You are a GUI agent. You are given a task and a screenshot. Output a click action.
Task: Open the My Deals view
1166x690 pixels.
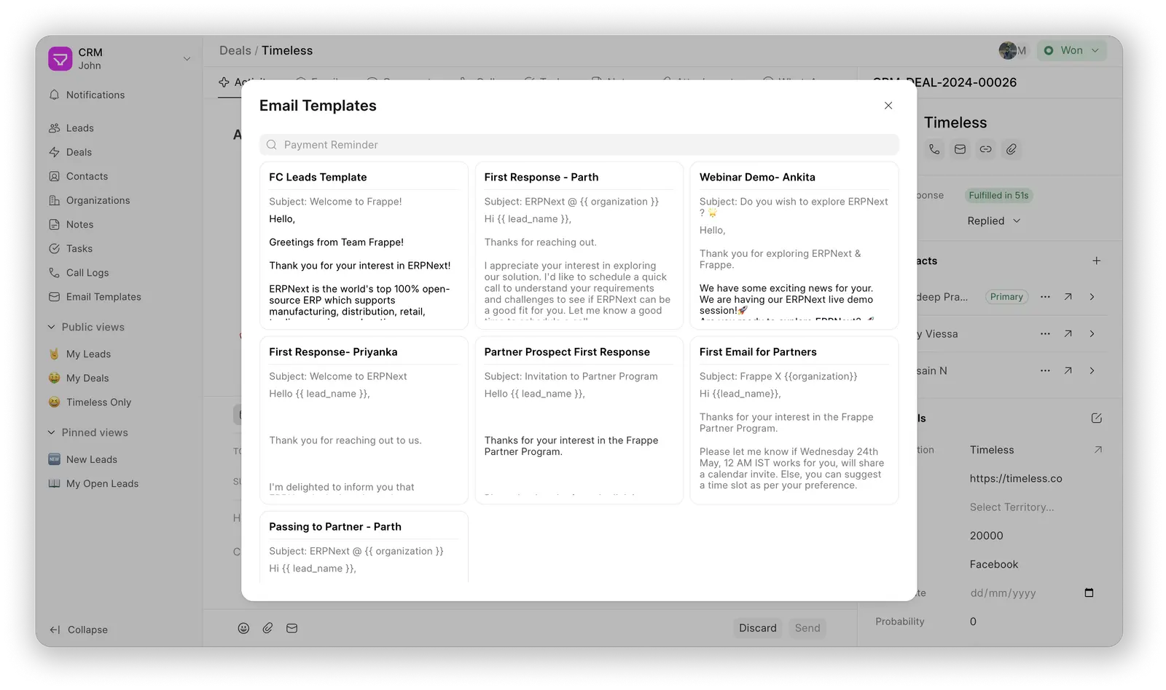point(120,378)
